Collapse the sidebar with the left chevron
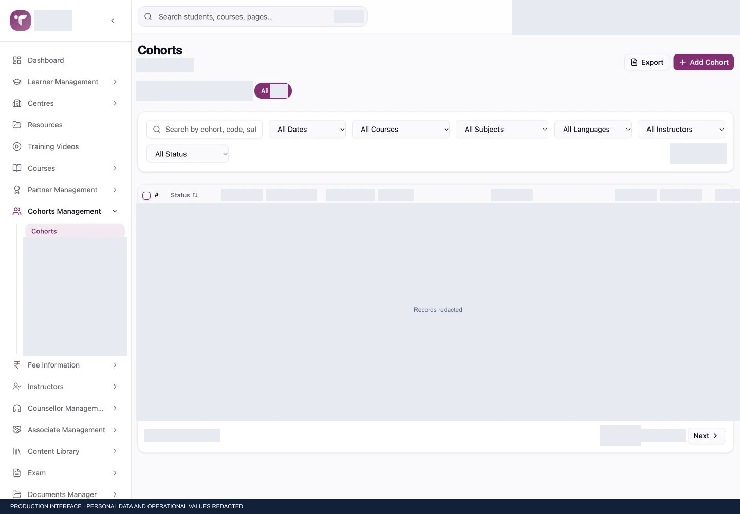This screenshot has width=740, height=514. point(113,21)
